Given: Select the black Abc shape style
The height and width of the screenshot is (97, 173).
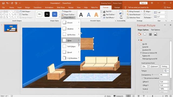Looking at the screenshot, I should 47,14.
